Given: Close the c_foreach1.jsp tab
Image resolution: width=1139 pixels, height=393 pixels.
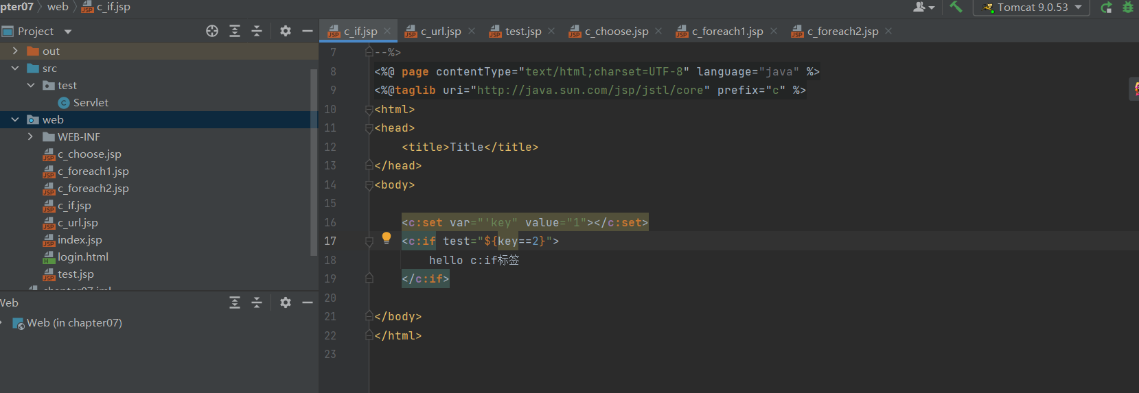Looking at the screenshot, I should [774, 31].
